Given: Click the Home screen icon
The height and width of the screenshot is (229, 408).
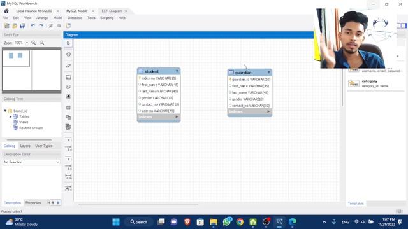Looking at the screenshot, I should [x=6, y=11].
